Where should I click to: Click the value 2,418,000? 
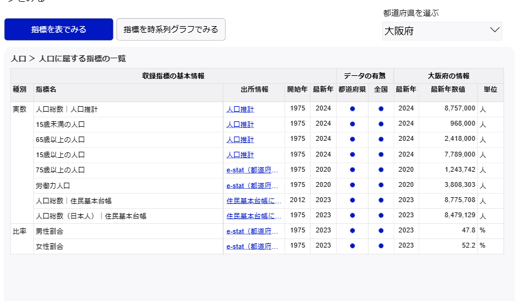point(460,139)
